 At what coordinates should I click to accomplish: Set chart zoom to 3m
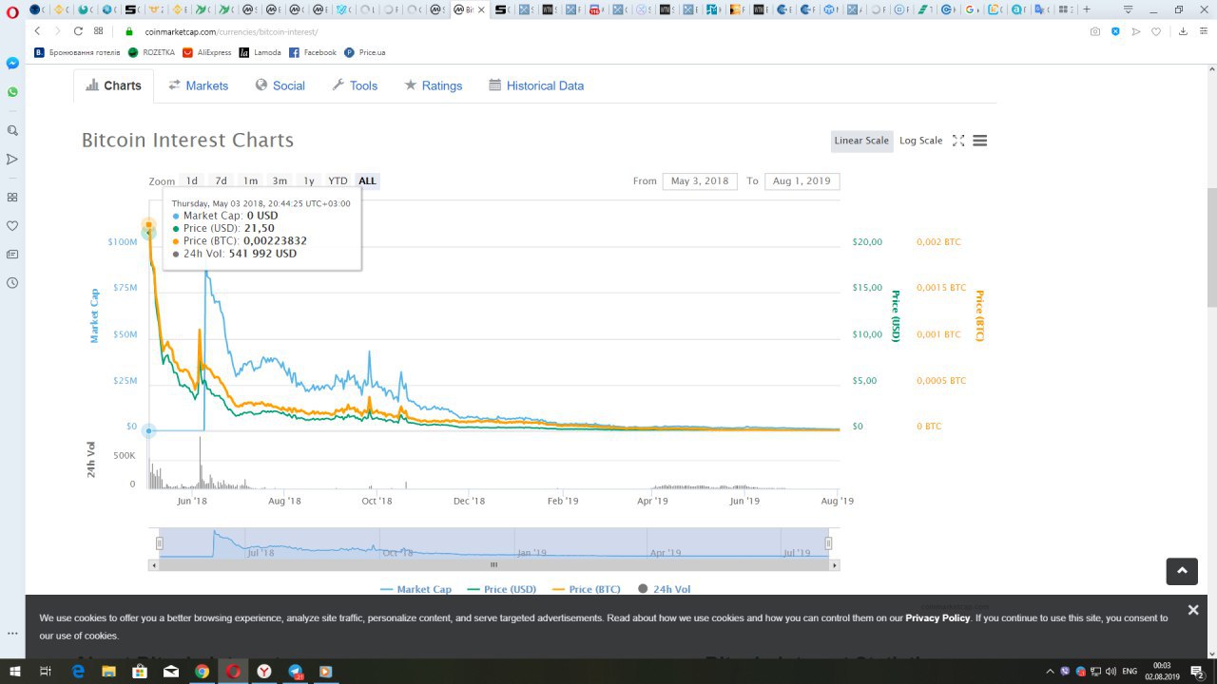(280, 180)
